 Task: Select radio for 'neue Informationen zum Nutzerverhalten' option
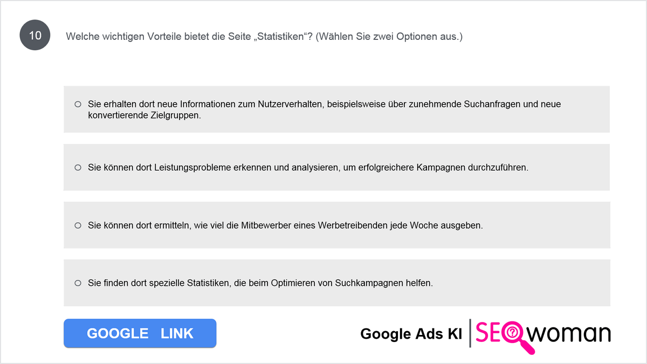78,104
